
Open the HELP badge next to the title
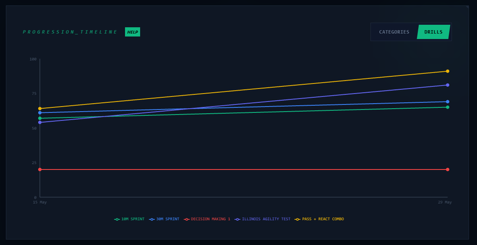pyautogui.click(x=132, y=32)
